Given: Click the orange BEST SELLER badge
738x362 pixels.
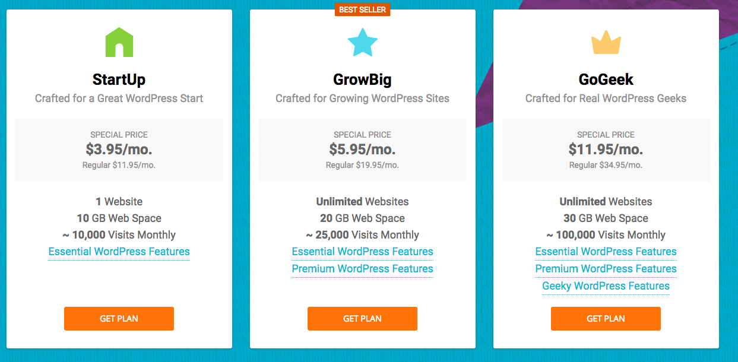Looking at the screenshot, I should [x=363, y=9].
